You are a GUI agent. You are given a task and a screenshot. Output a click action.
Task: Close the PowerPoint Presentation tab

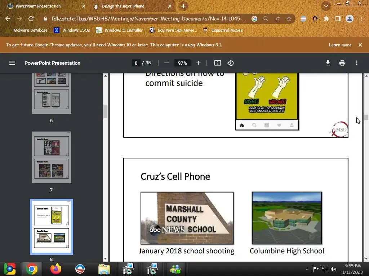coord(84,6)
